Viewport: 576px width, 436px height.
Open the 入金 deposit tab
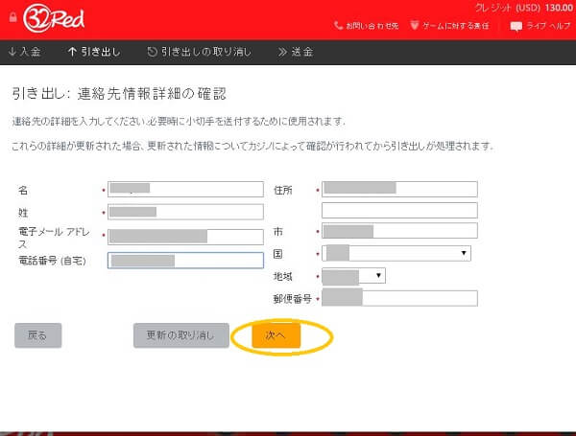pyautogui.click(x=26, y=52)
